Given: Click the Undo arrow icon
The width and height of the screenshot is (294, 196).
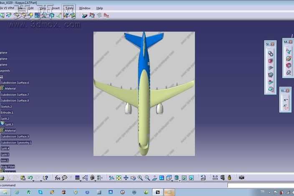Looking at the screenshot, I should (30, 178).
